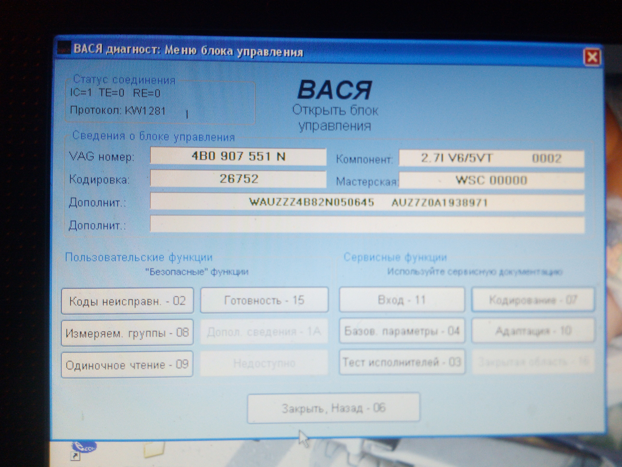Click the Кодировка field showing 26752

(x=238, y=179)
